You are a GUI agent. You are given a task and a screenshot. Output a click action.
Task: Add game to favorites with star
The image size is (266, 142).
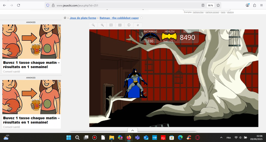click(x=142, y=18)
